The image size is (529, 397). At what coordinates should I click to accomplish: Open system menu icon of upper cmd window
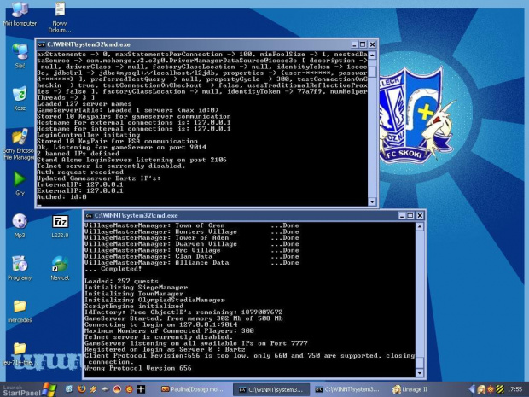pos(42,44)
